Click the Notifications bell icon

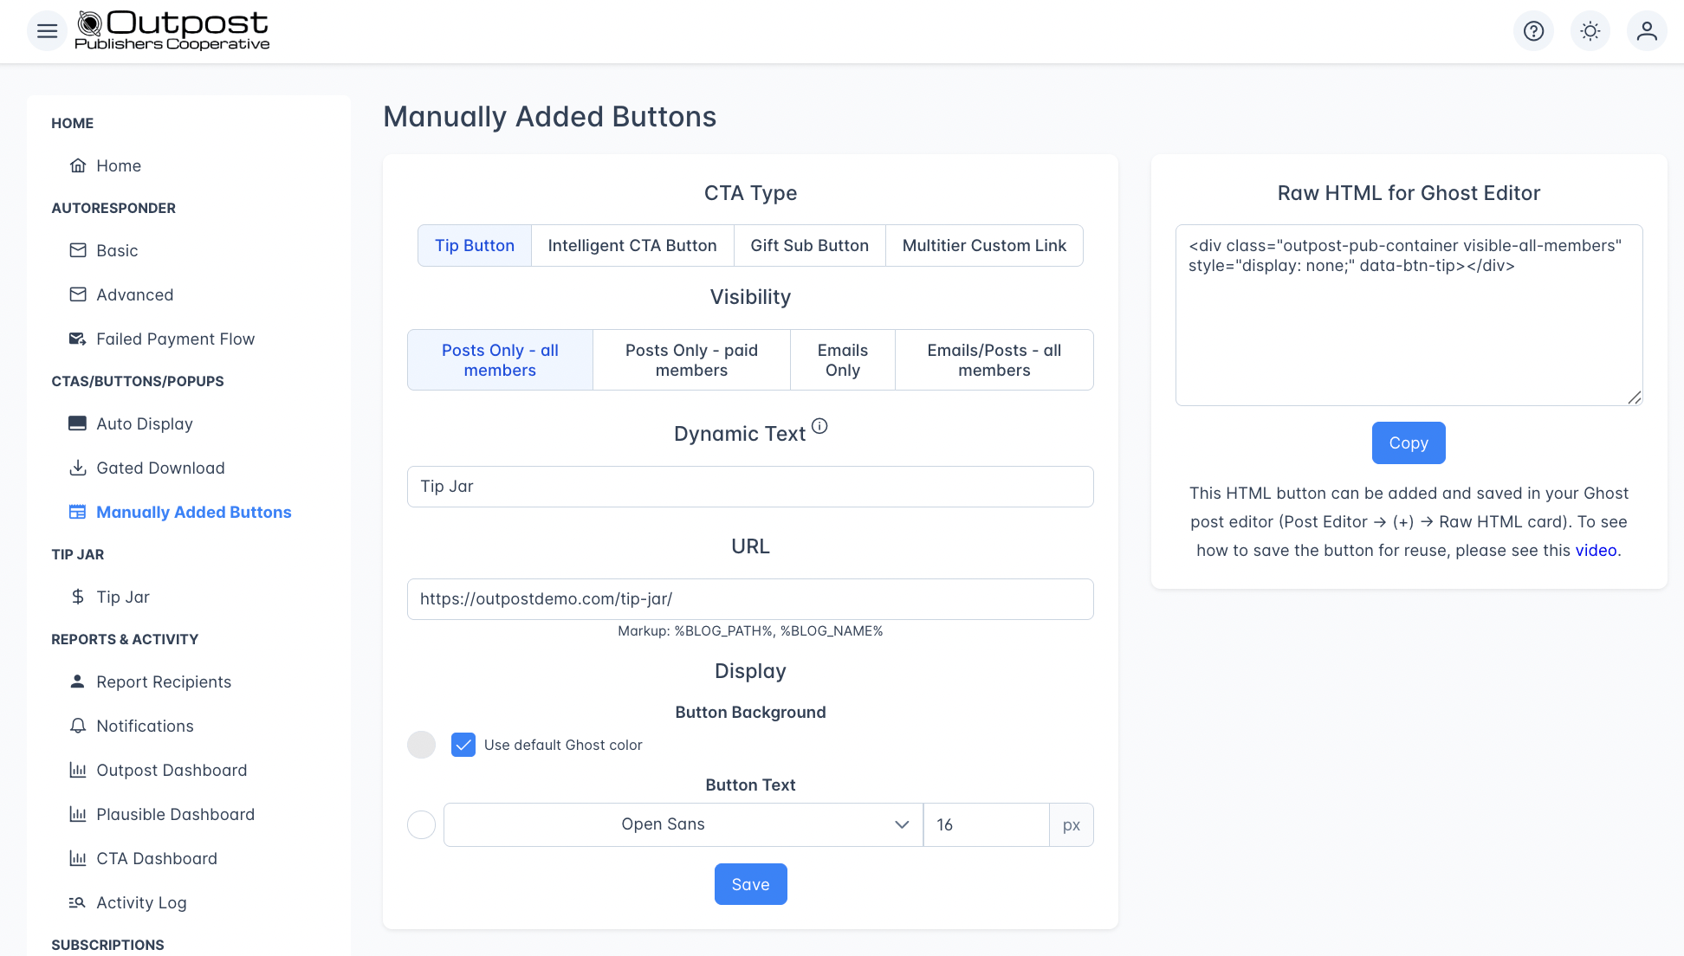click(x=78, y=726)
